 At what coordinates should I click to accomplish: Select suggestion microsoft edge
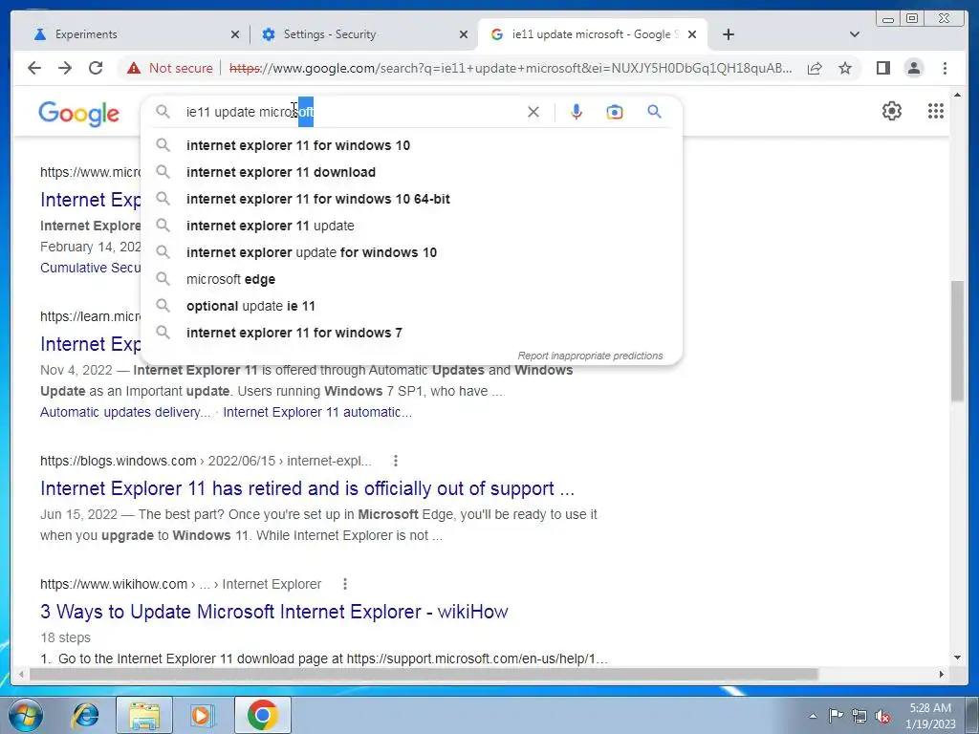coord(412,280)
